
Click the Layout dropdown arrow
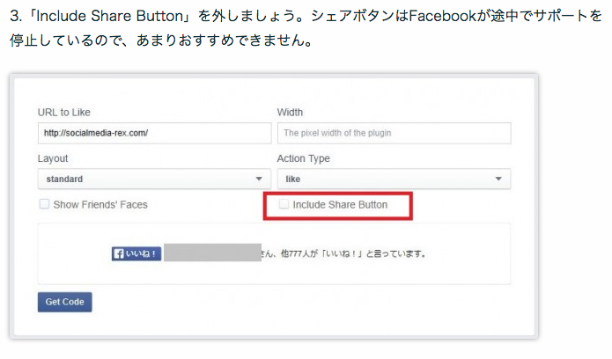[259, 179]
